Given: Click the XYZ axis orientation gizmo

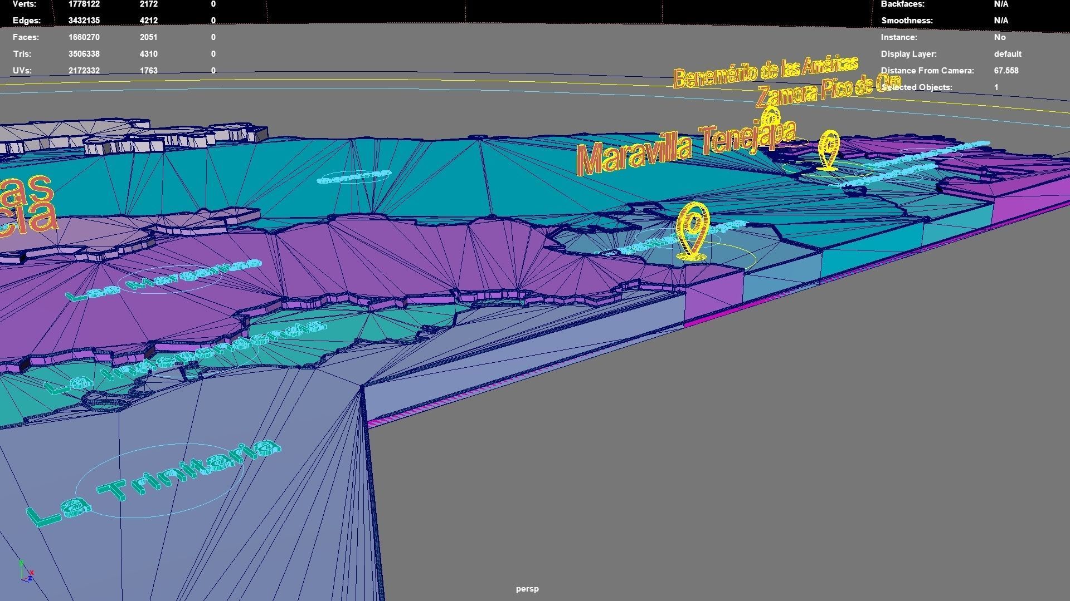Looking at the screenshot, I should (26, 572).
